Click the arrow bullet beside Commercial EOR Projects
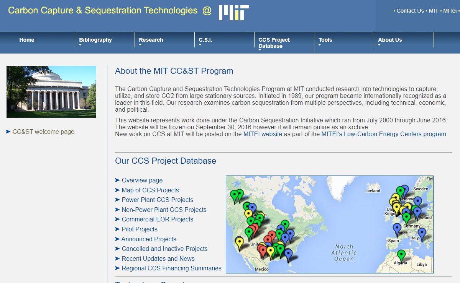The width and height of the screenshot is (460, 283). pos(117,219)
